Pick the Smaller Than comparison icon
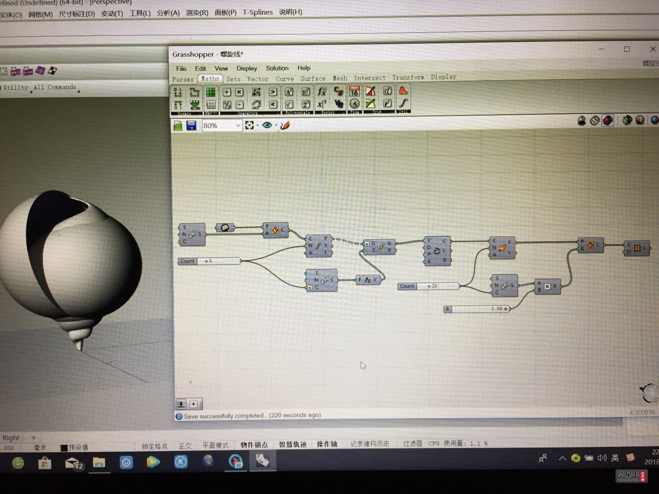 pyautogui.click(x=273, y=104)
